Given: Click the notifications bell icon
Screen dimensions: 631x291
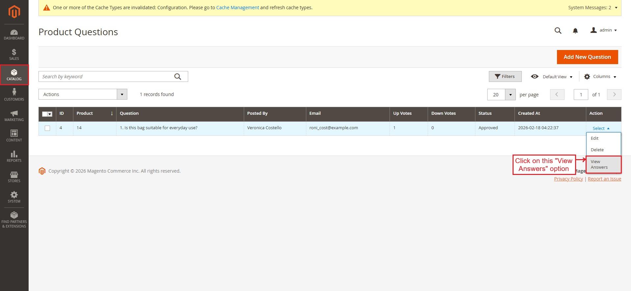Looking at the screenshot, I should [575, 31].
